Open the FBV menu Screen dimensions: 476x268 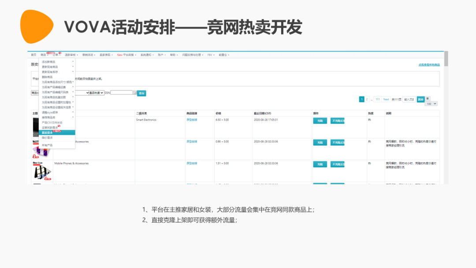pyautogui.click(x=211, y=55)
